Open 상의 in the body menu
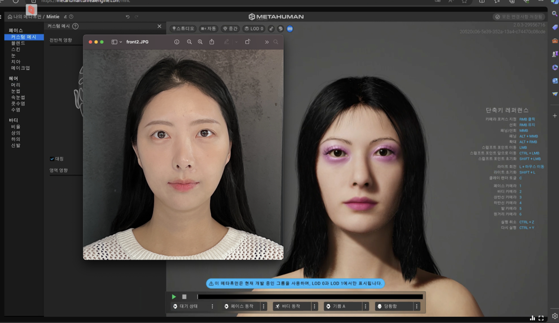 [x=16, y=133]
